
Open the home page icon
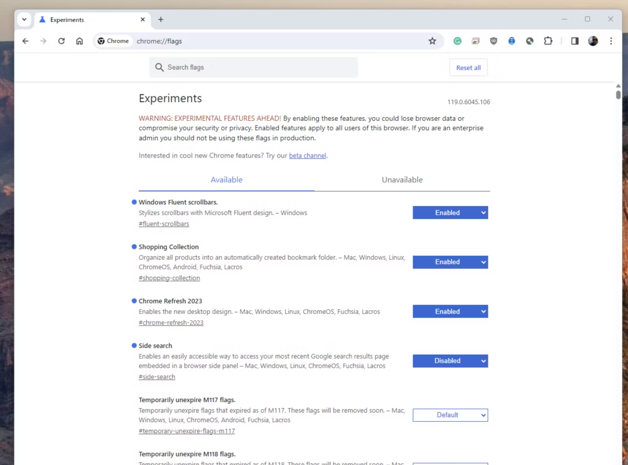79,41
